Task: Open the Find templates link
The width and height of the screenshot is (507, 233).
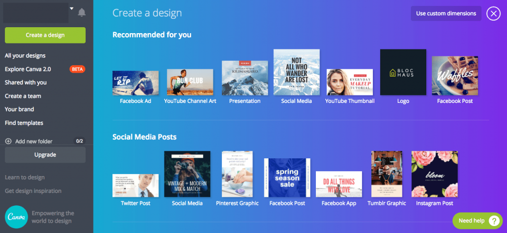Action: [x=24, y=123]
